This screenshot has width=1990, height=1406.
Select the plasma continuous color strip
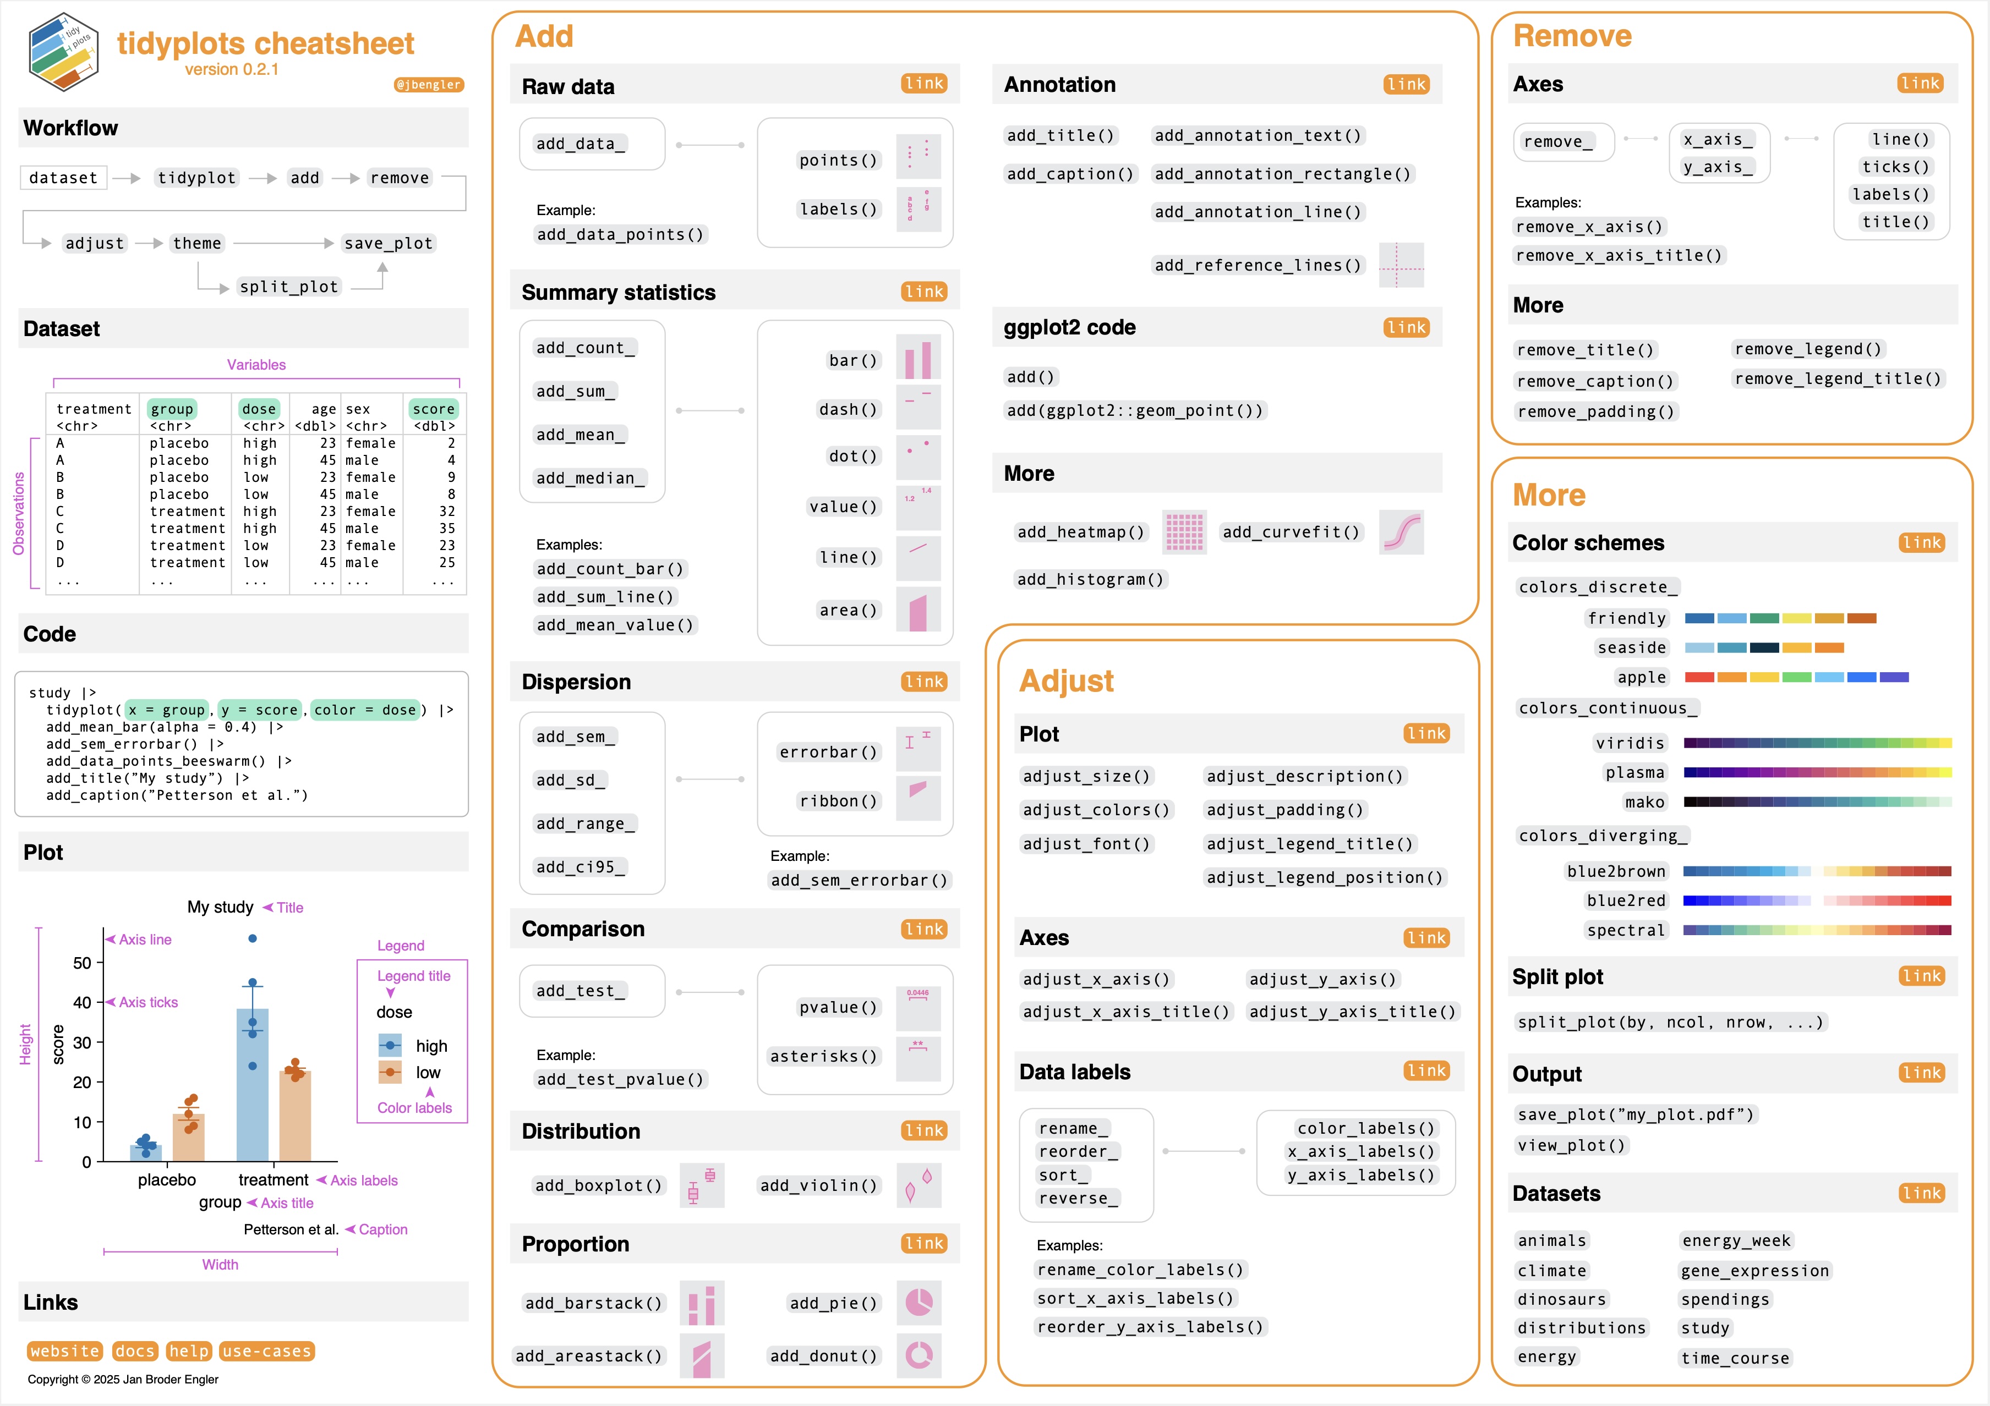pyautogui.click(x=1818, y=772)
